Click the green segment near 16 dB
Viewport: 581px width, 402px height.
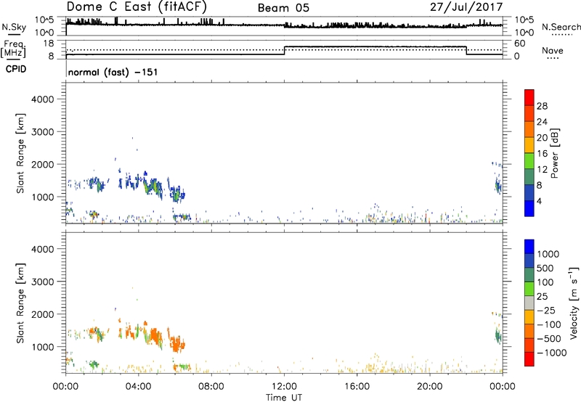click(x=529, y=160)
